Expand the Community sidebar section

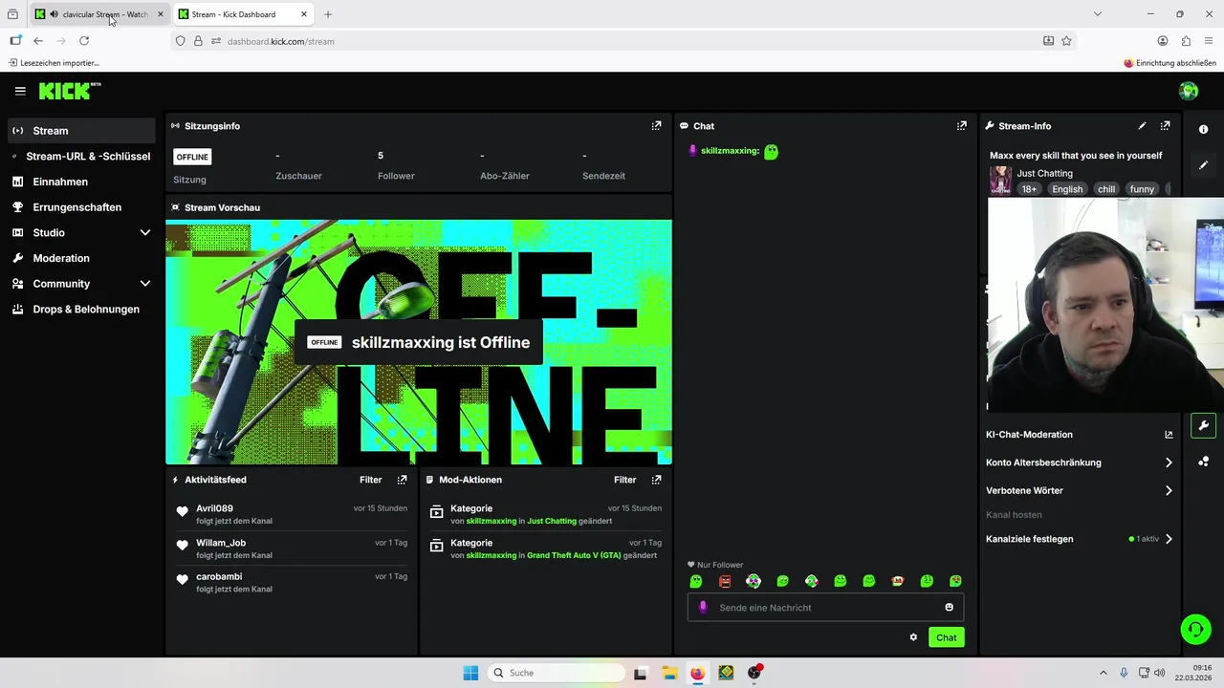click(x=145, y=284)
